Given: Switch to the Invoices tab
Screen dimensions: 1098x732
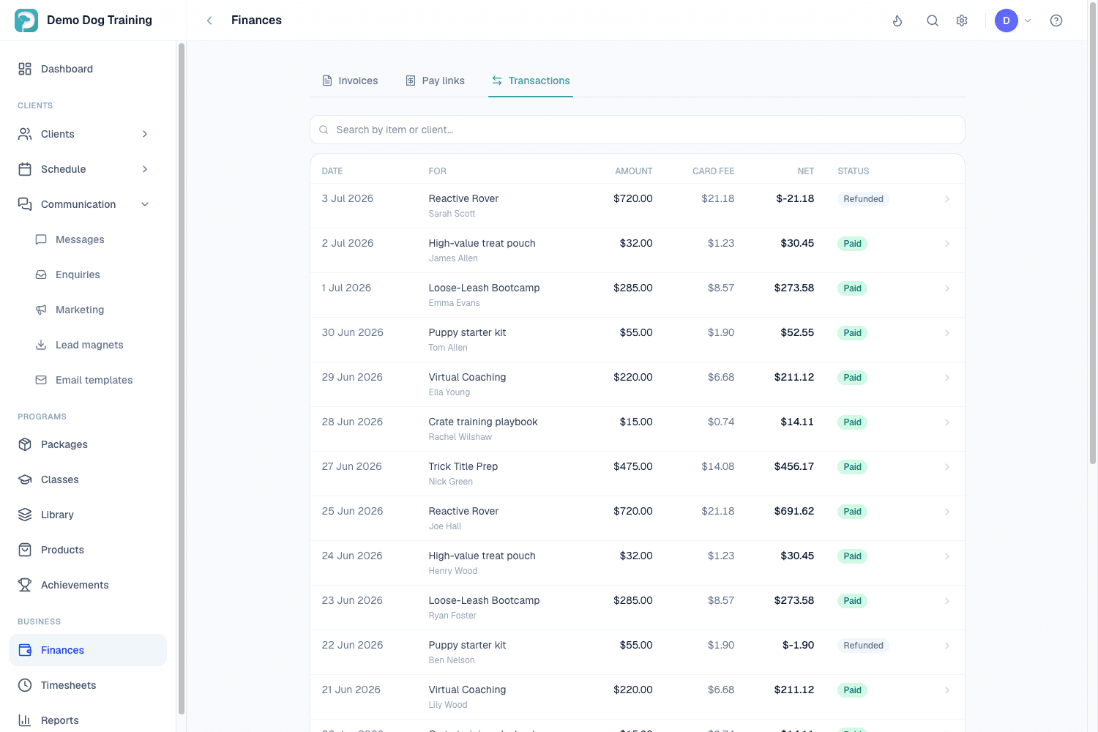Looking at the screenshot, I should tap(350, 81).
